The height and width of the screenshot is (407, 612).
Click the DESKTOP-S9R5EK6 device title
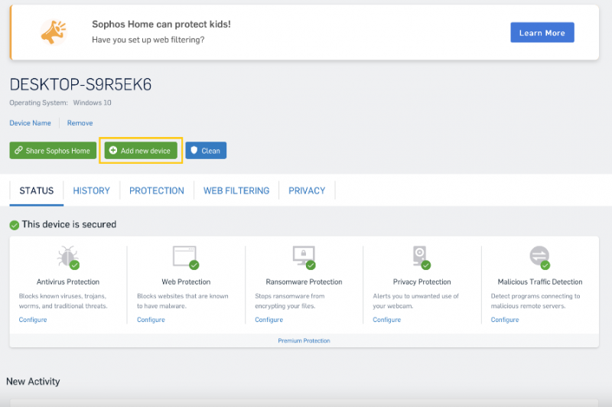point(80,85)
